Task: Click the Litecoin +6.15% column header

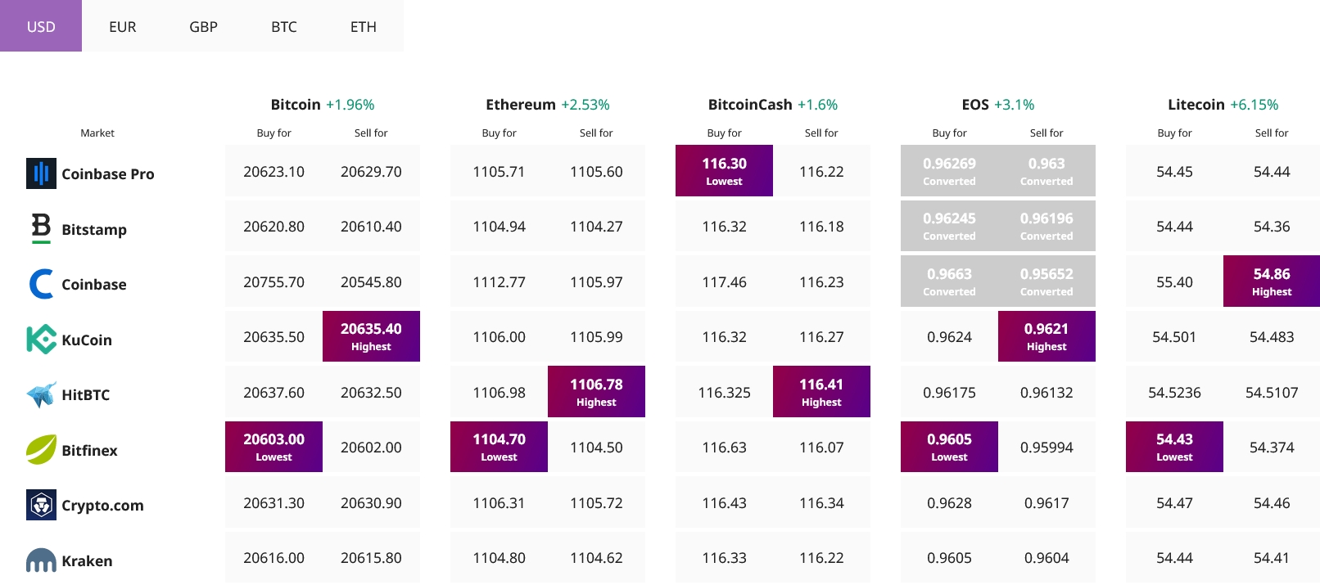Action: point(1223,105)
